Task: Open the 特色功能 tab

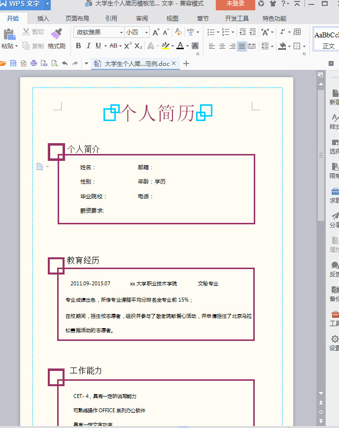Action: [274, 19]
